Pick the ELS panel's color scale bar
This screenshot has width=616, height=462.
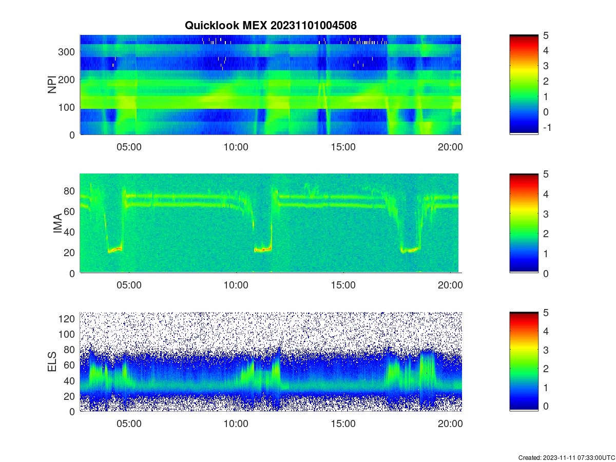(524, 362)
